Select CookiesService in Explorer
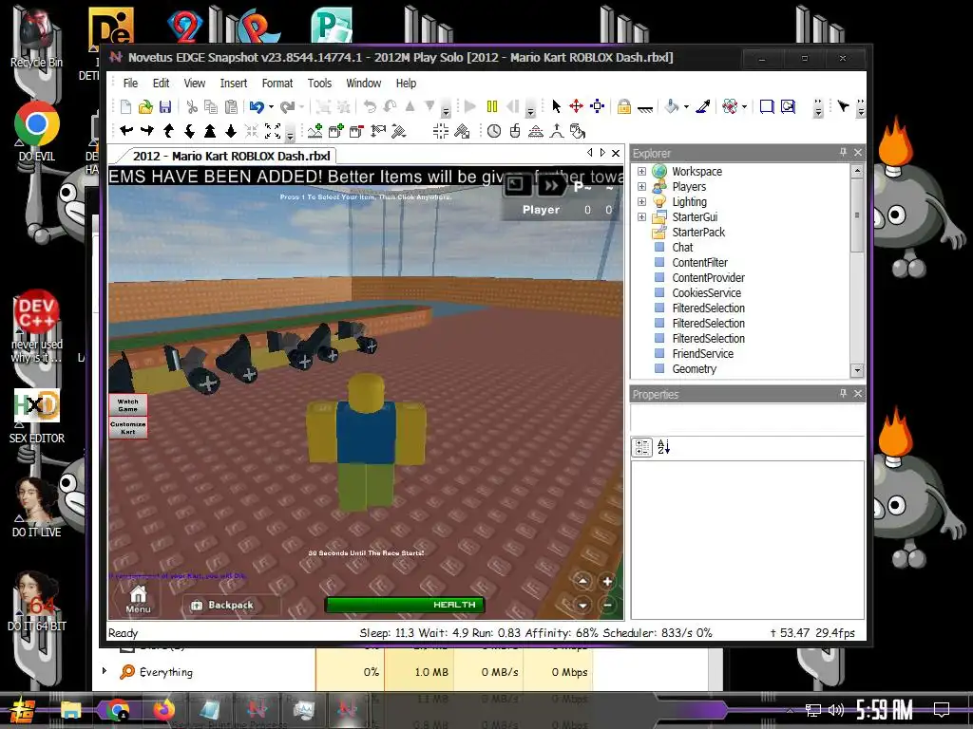 (x=706, y=292)
